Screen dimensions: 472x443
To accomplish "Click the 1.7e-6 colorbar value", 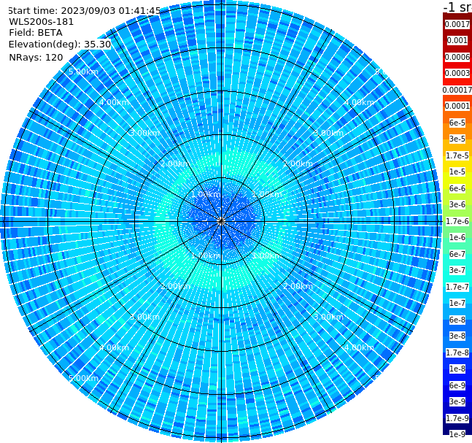I will coord(457,221).
